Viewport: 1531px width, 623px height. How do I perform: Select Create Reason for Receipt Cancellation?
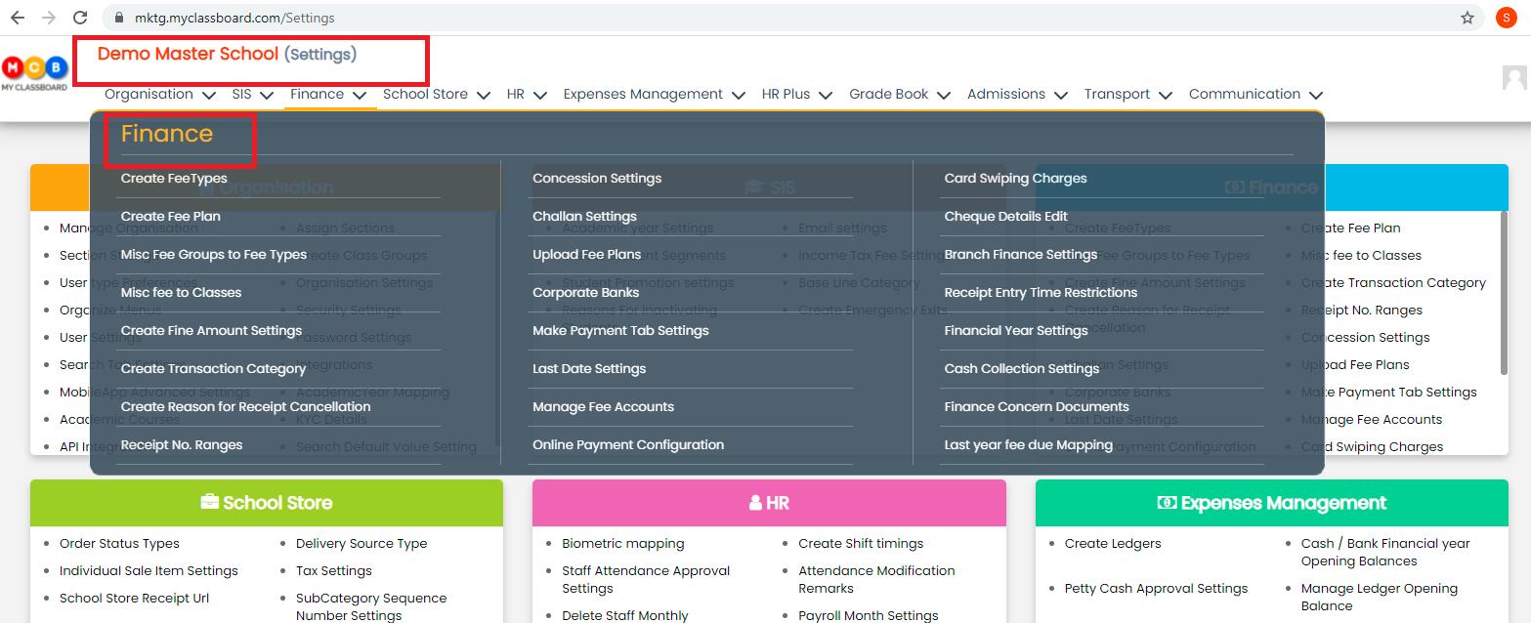[x=245, y=407]
